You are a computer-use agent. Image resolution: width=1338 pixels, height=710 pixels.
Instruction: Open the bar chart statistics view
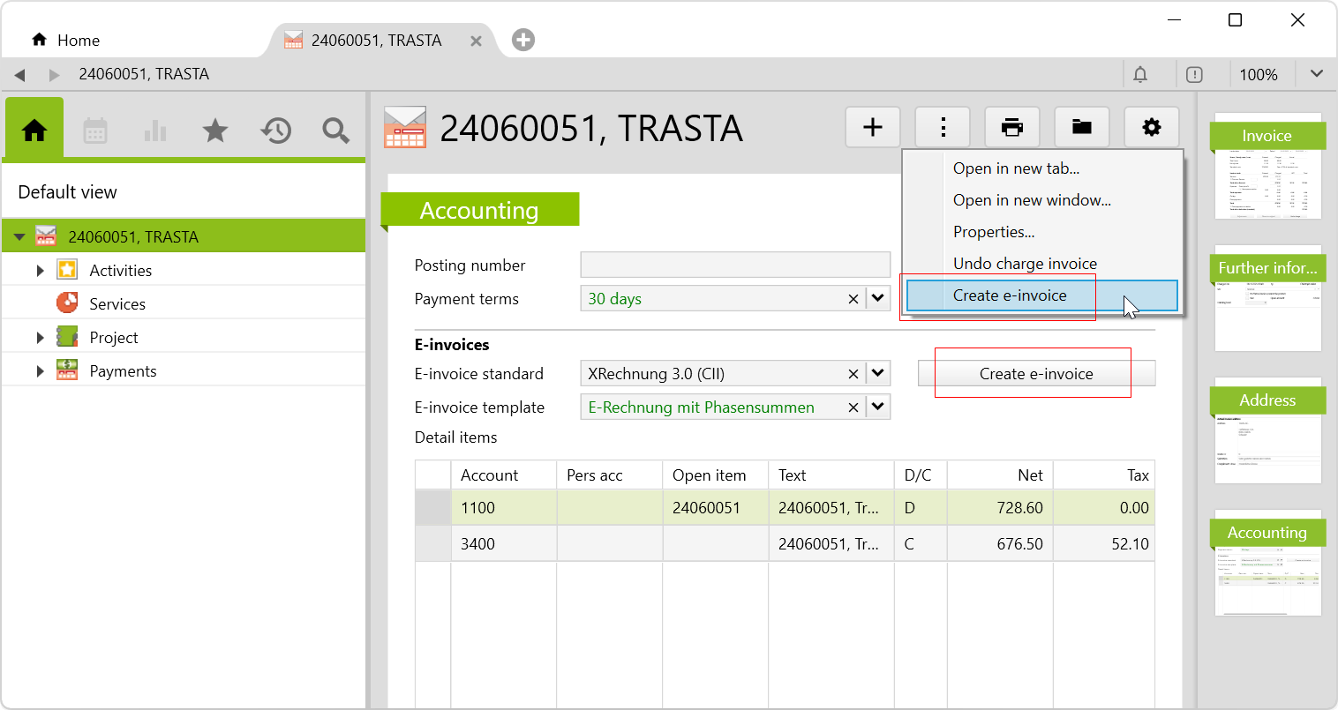(x=155, y=131)
